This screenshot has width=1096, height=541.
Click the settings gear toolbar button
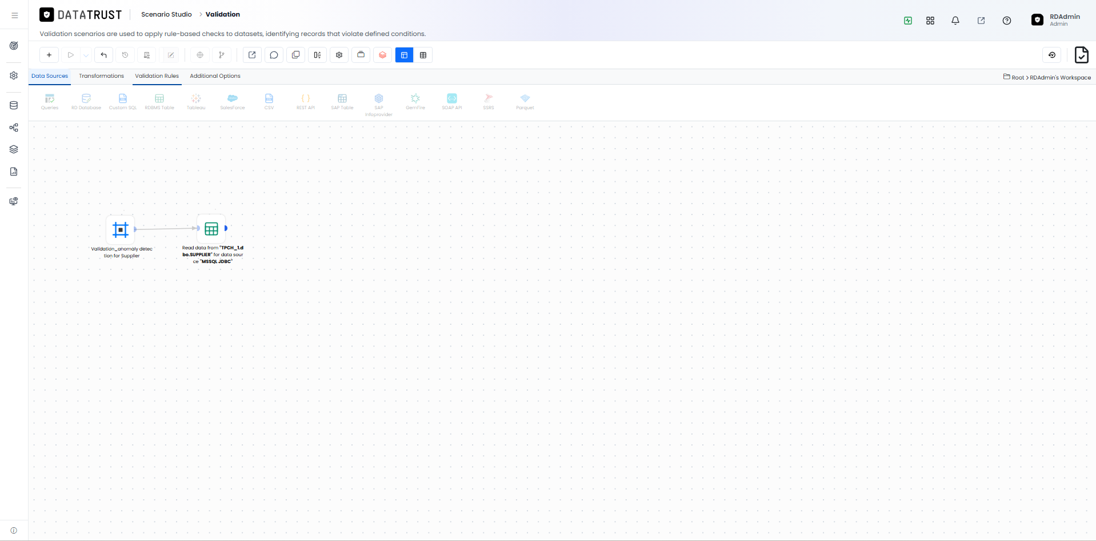point(339,55)
